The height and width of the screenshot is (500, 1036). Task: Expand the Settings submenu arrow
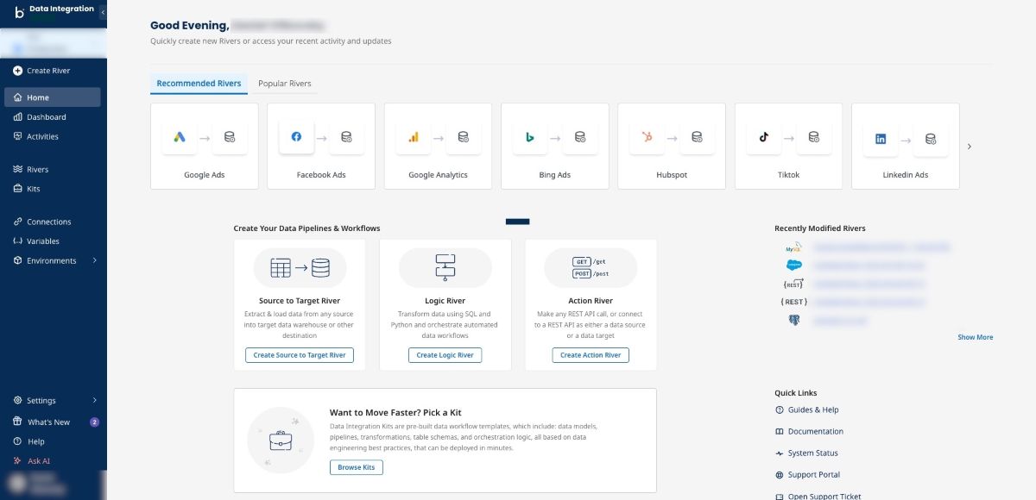click(x=95, y=400)
